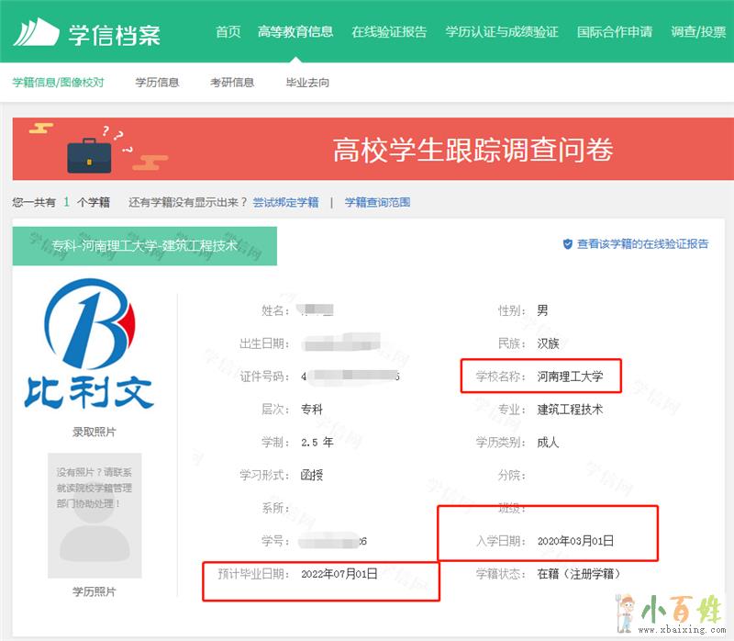Open the 高等教育信息 navigation menu
The height and width of the screenshot is (641, 734).
(295, 32)
